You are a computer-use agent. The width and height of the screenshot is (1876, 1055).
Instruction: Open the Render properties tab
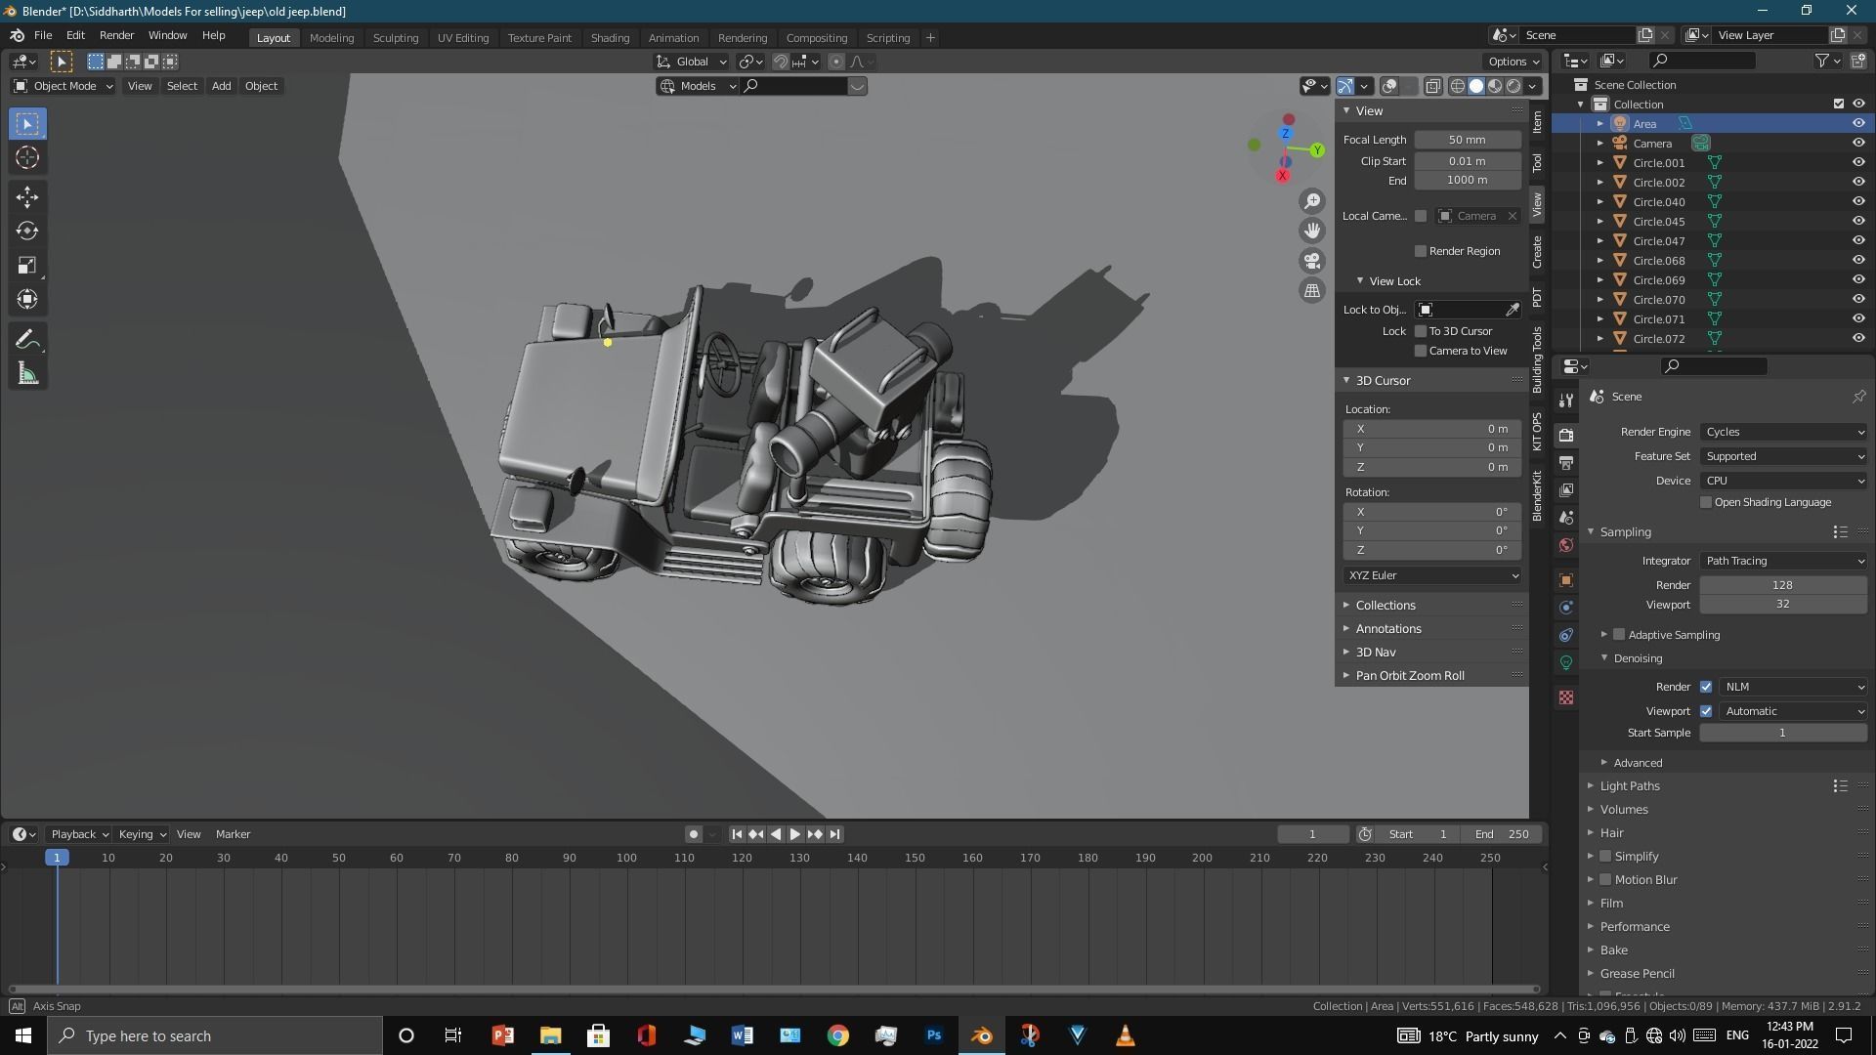point(1566,435)
